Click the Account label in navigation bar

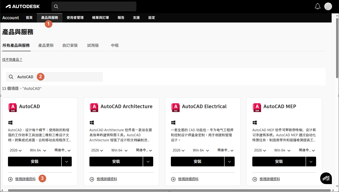tap(11, 18)
